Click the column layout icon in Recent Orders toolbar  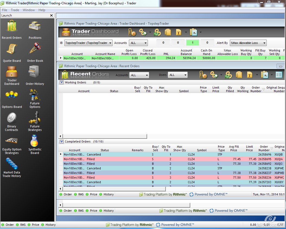pyautogui.click(x=279, y=75)
